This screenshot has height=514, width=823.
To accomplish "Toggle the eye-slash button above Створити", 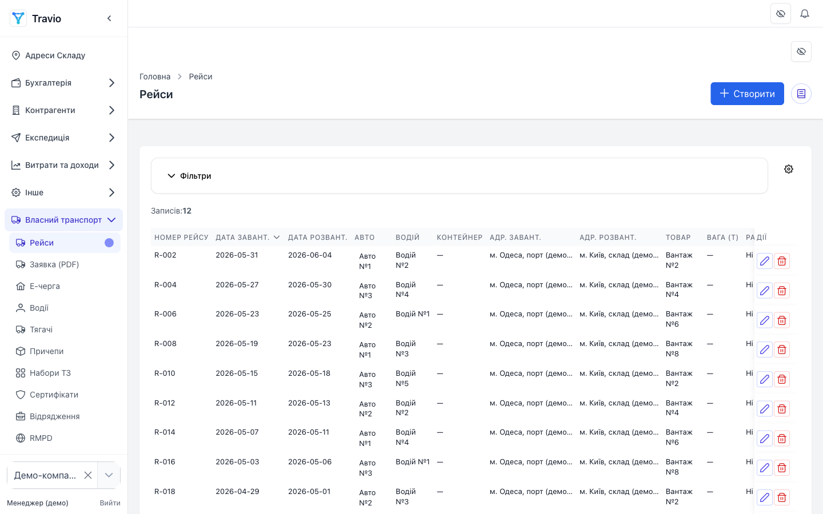I will 801,51.
